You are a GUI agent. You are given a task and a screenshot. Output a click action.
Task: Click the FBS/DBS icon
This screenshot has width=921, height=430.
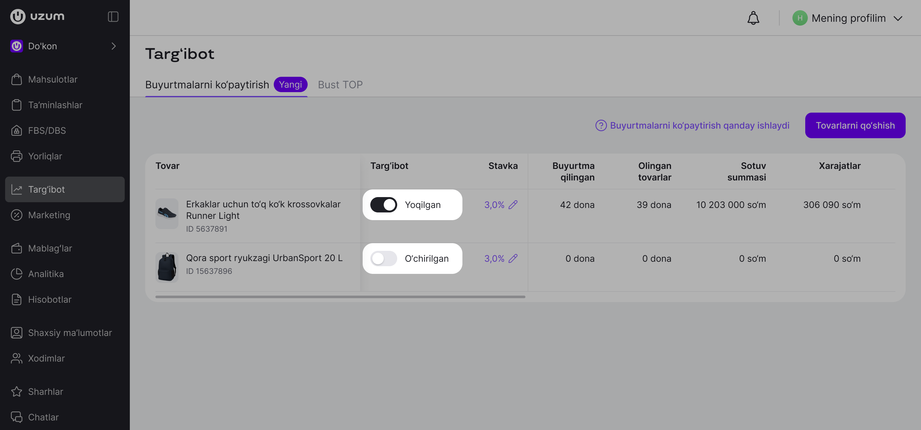[x=16, y=131]
